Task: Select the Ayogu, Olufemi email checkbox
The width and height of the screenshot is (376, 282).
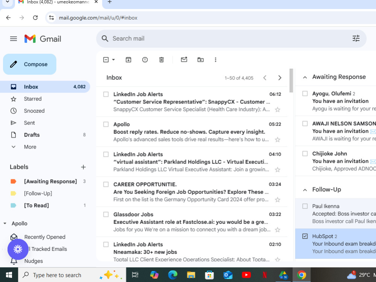Action: (x=305, y=94)
